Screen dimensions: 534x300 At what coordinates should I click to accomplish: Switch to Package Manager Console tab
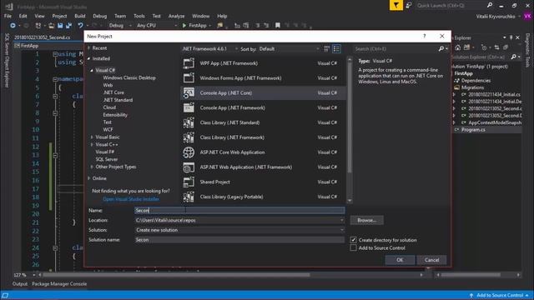[x=59, y=283]
